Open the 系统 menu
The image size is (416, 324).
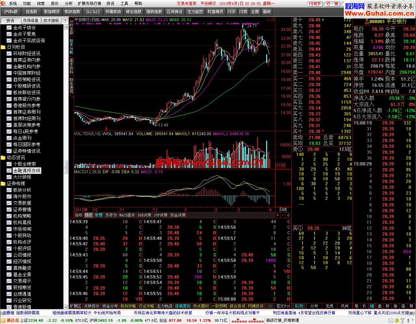pyautogui.click(x=13, y=4)
